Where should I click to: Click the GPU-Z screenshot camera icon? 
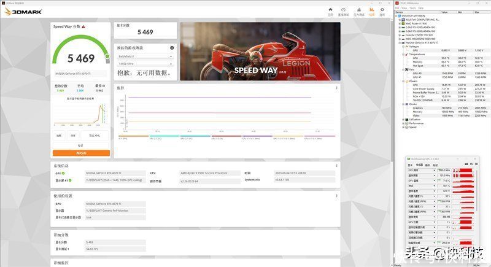coord(466,164)
